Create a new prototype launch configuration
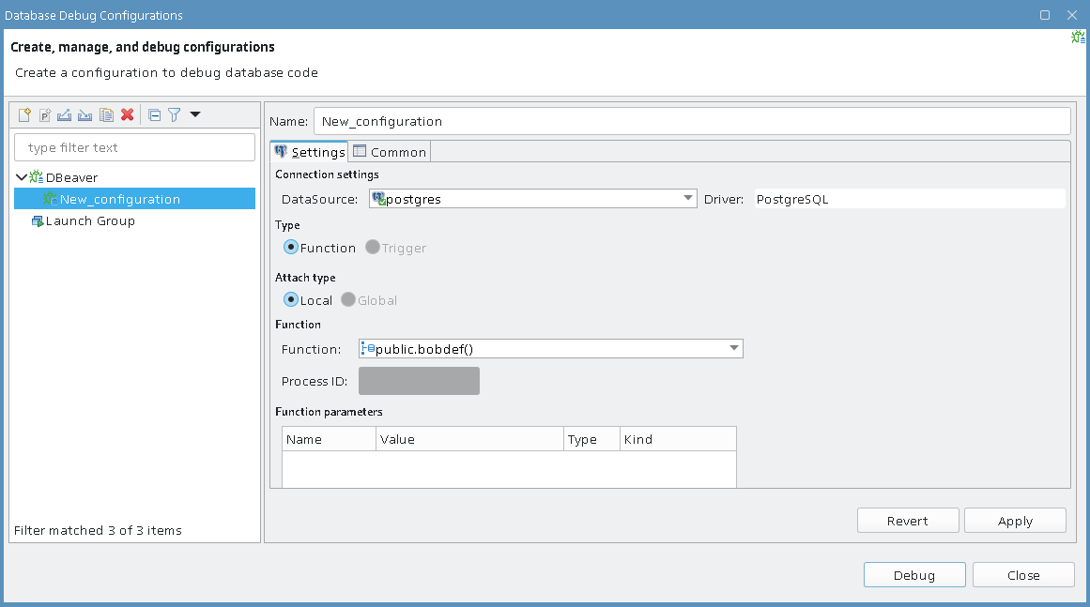This screenshot has width=1090, height=607. click(x=44, y=114)
